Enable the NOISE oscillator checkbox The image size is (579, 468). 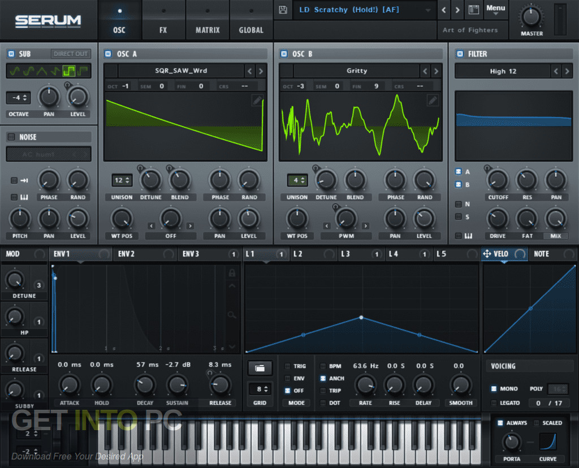tap(11, 137)
